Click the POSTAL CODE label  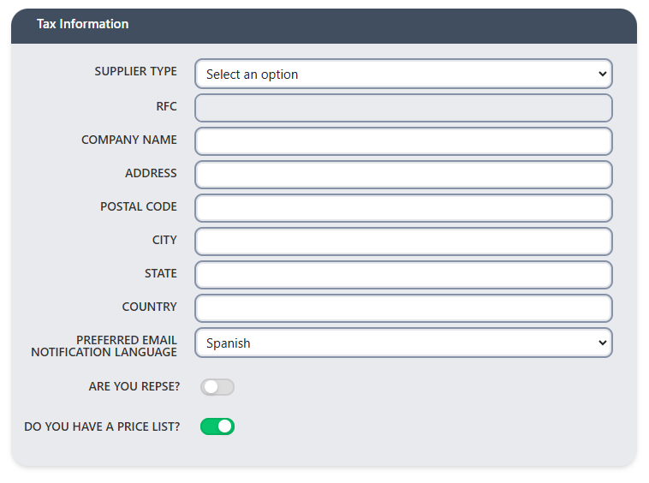pos(139,206)
